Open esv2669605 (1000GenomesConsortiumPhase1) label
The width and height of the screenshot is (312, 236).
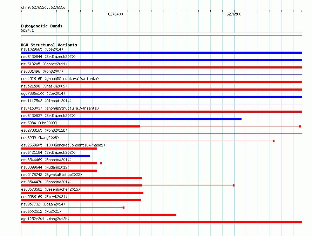63,145
